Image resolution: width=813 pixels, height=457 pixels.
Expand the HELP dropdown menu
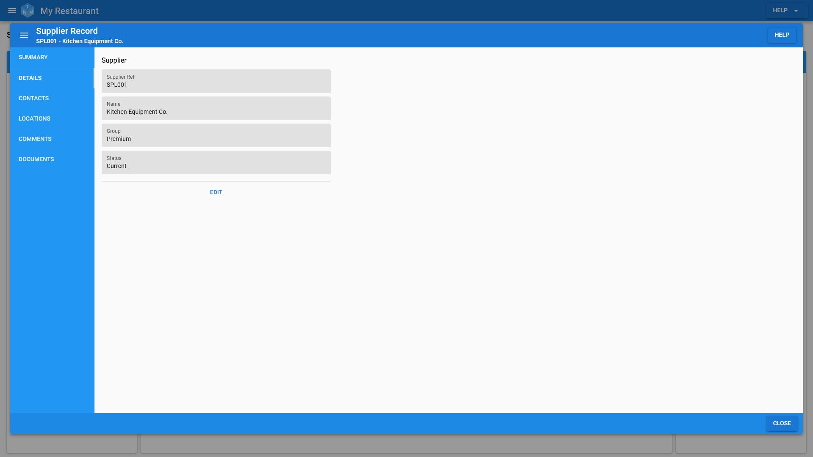[785, 10]
